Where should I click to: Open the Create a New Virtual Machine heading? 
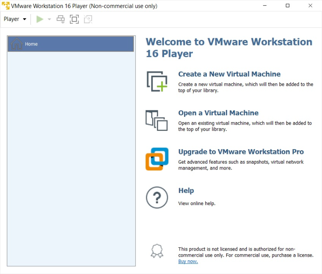229,74
